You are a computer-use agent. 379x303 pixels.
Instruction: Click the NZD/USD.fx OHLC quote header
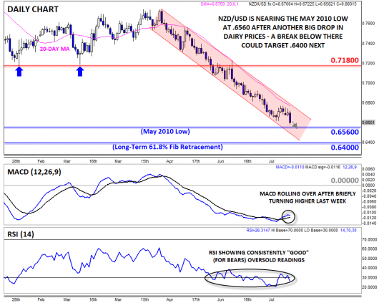click(x=302, y=4)
